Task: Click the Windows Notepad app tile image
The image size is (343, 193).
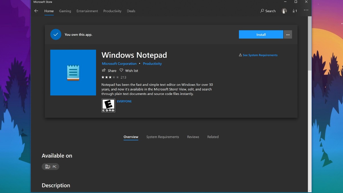Action: 73,73
